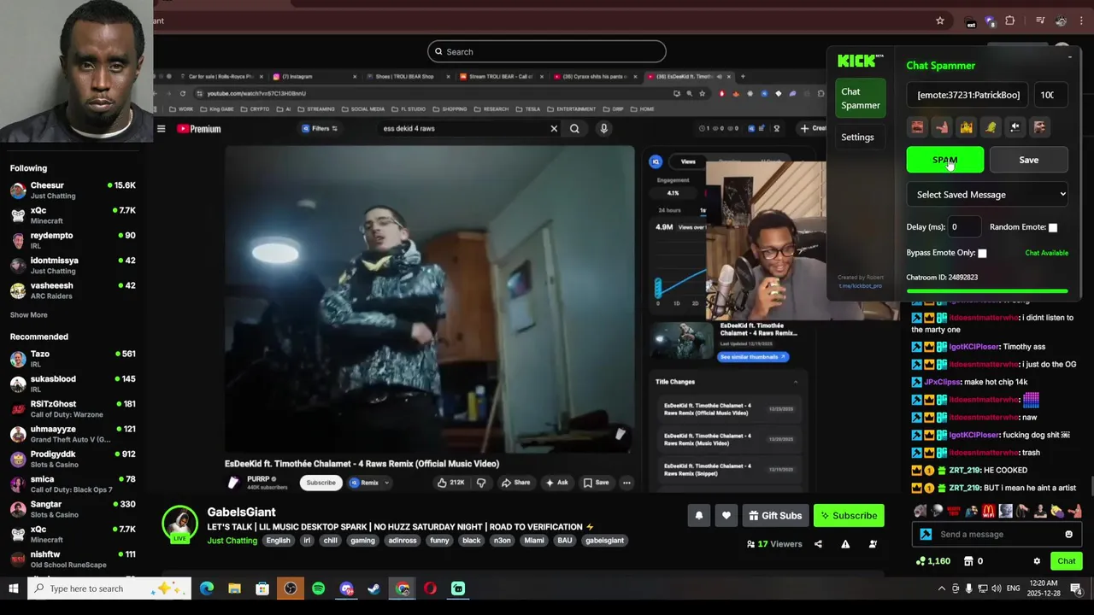Click the Gift Subs button
The width and height of the screenshot is (1094, 615).
pos(775,516)
